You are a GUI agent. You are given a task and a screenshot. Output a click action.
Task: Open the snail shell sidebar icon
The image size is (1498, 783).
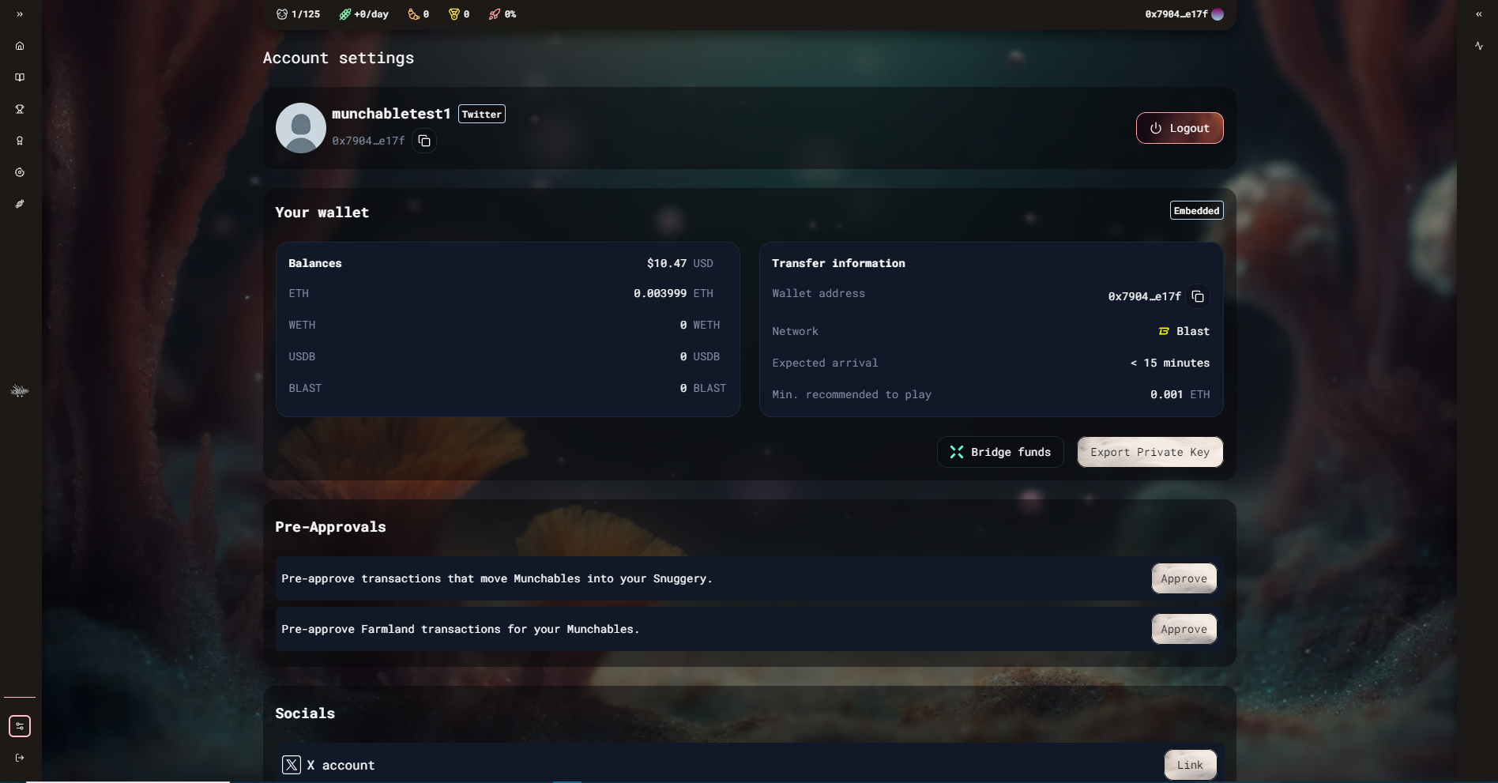[20, 172]
